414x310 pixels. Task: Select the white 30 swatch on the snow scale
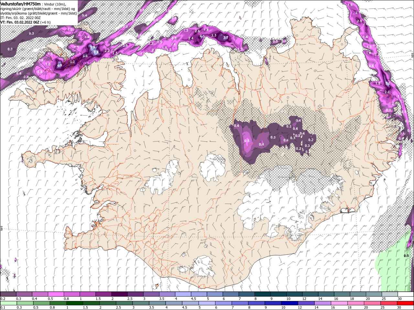406,294
